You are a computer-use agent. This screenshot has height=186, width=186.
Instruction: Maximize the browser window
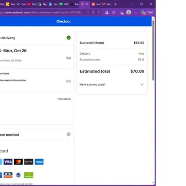click(x=142, y=4)
